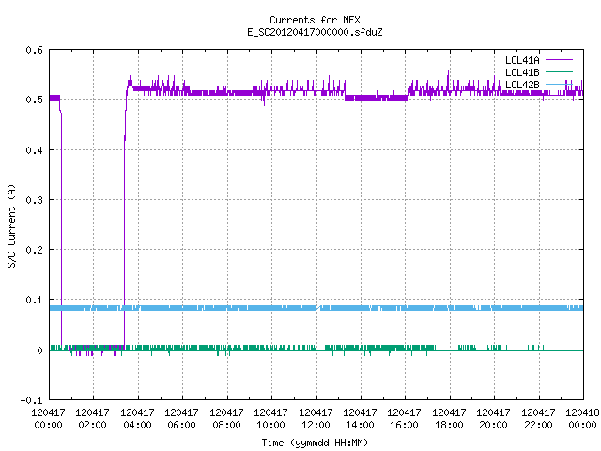Viewport: 601px width, 451px height.
Task: Click the green LCL41B trace at 10:00
Action: click(x=271, y=348)
